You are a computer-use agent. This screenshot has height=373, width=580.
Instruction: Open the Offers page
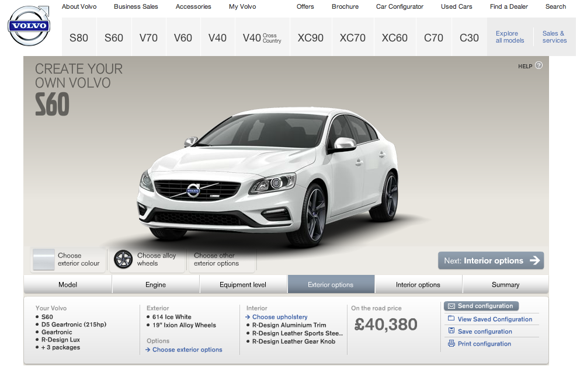[x=305, y=6]
